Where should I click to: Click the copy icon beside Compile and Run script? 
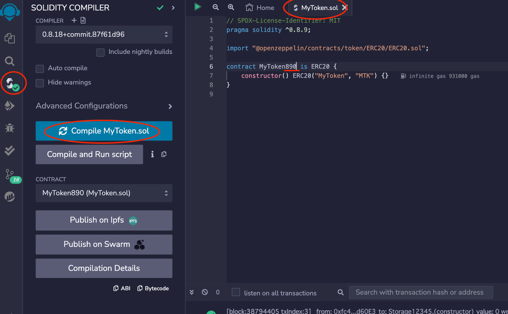[164, 154]
